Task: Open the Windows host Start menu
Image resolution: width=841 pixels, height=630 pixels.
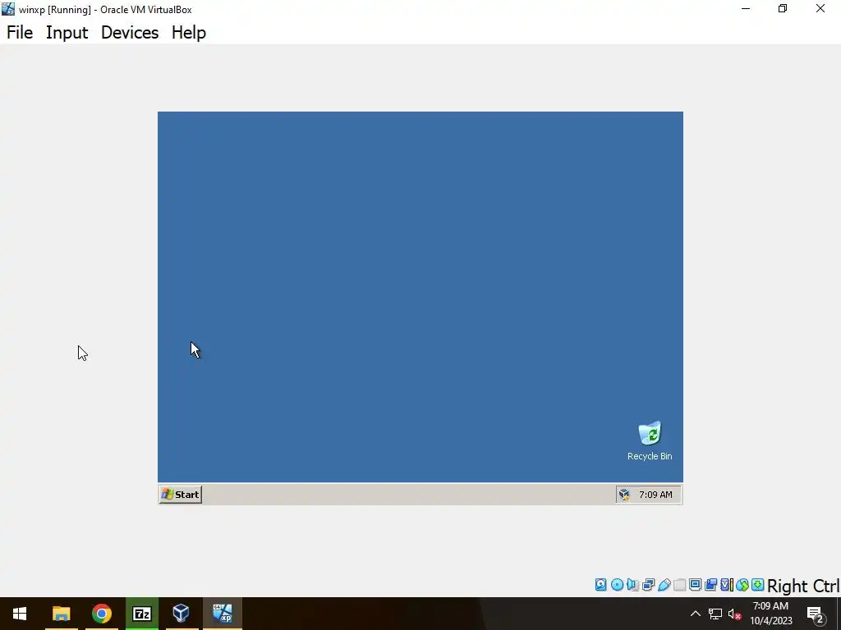Action: (x=20, y=614)
